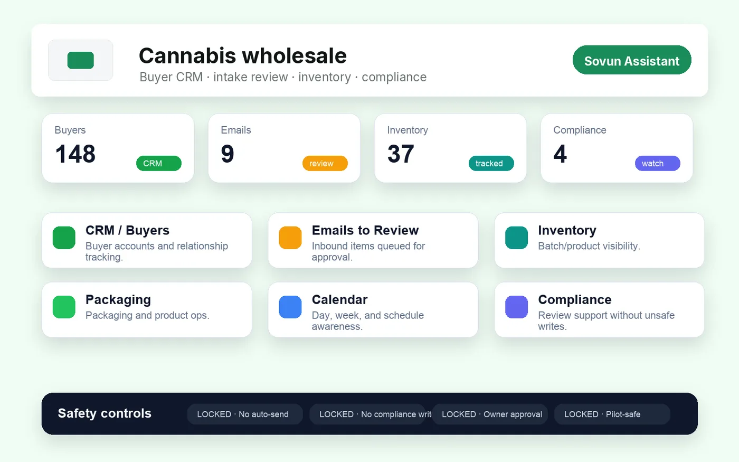Select the Inventory stat card showing 37
The image size is (739, 462).
pos(451,148)
